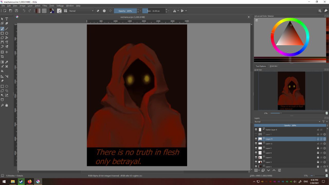Open the brush blending mode Normal dropdown
The image size is (329, 185).
pyautogui.click(x=81, y=11)
